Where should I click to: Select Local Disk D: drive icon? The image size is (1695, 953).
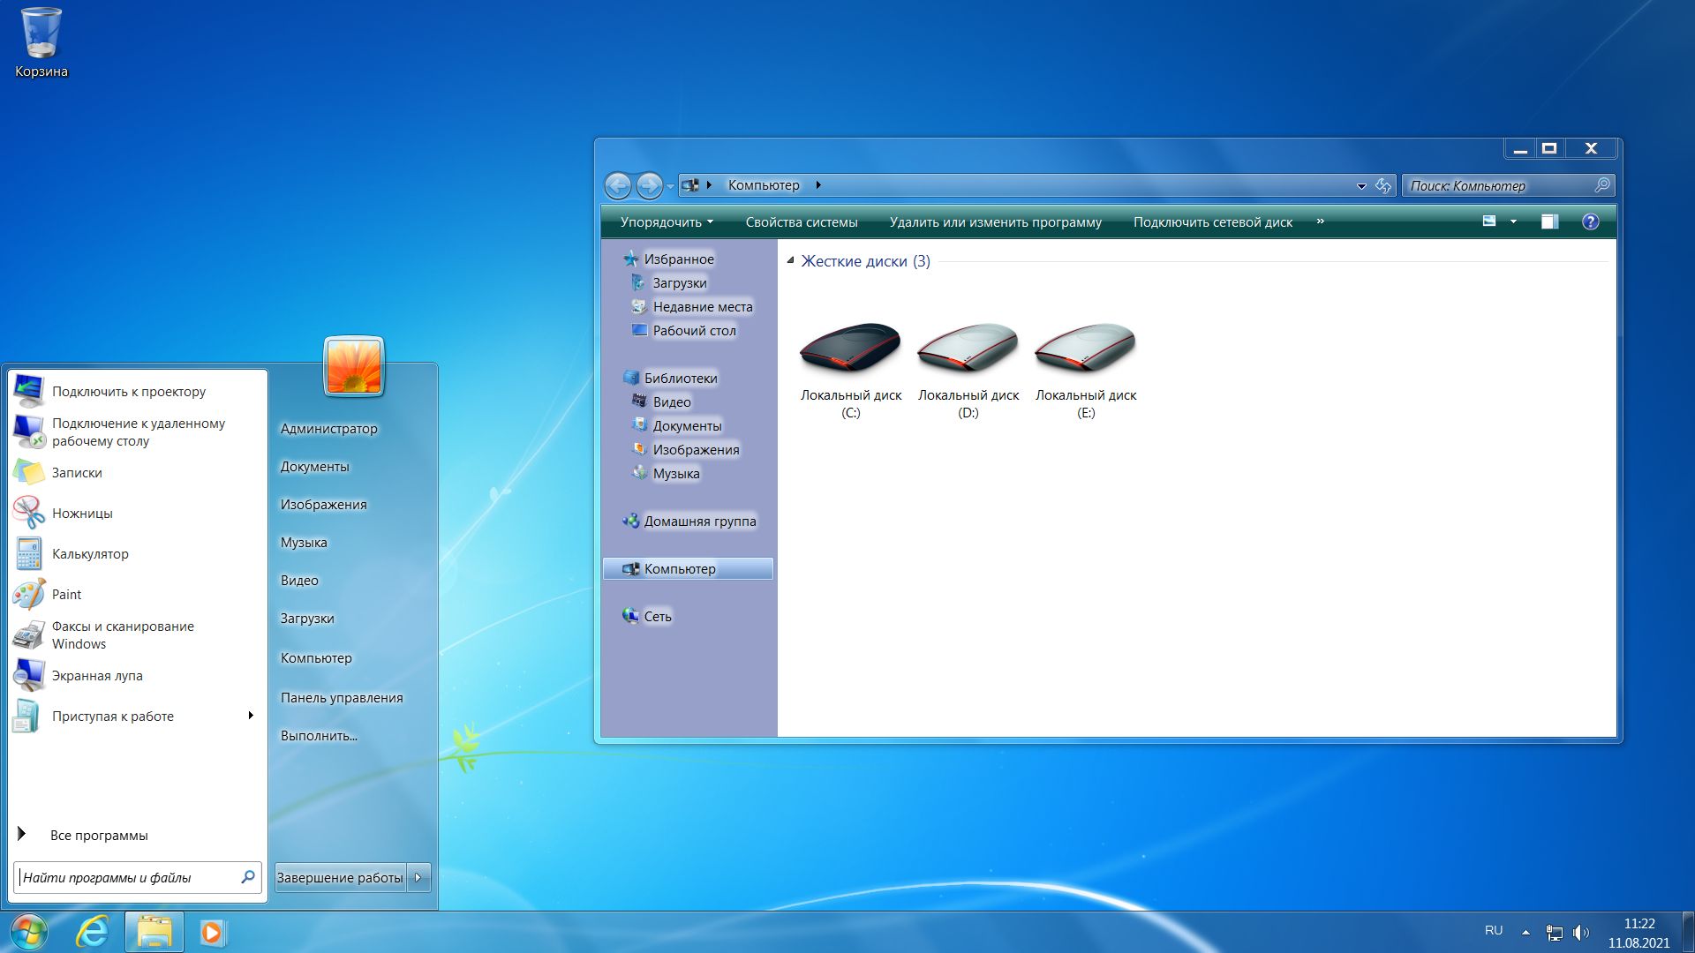click(x=968, y=347)
